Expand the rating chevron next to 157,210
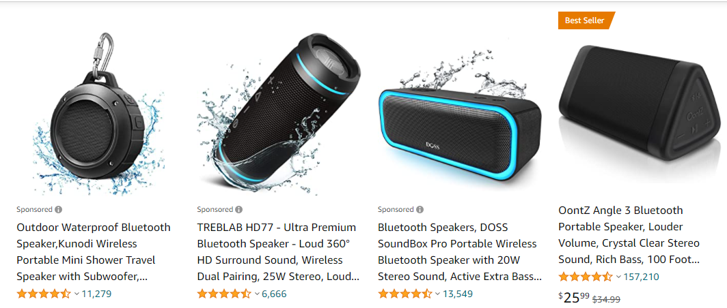This screenshot has height=308, width=727. coord(618,277)
